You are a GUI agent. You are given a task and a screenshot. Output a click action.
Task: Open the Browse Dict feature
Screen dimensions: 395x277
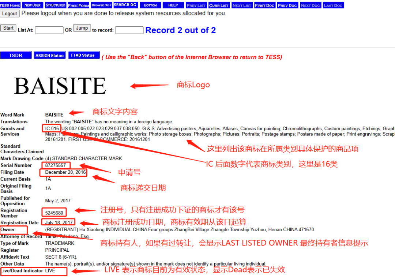[101, 5]
